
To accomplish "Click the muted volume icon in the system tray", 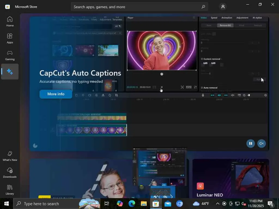I will [244, 204].
